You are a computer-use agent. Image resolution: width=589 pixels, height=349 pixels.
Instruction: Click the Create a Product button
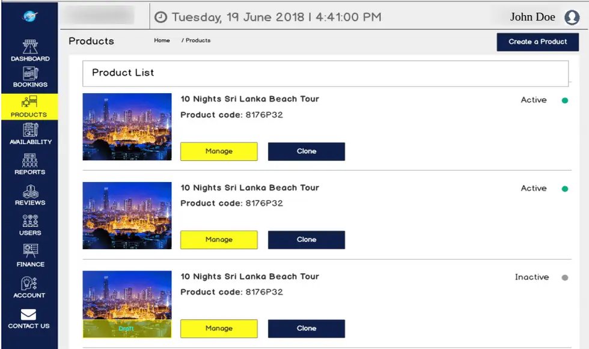pyautogui.click(x=537, y=42)
